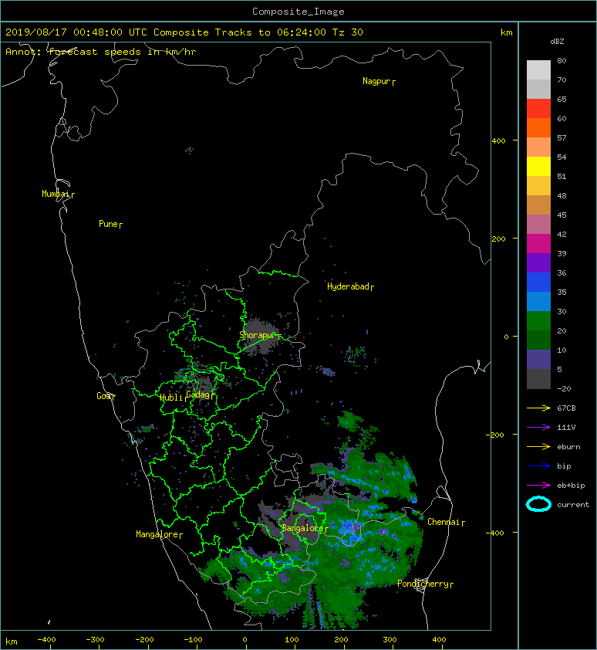The image size is (597, 650).
Task: Select the blue bip arrow legend icon
Action: click(x=538, y=466)
